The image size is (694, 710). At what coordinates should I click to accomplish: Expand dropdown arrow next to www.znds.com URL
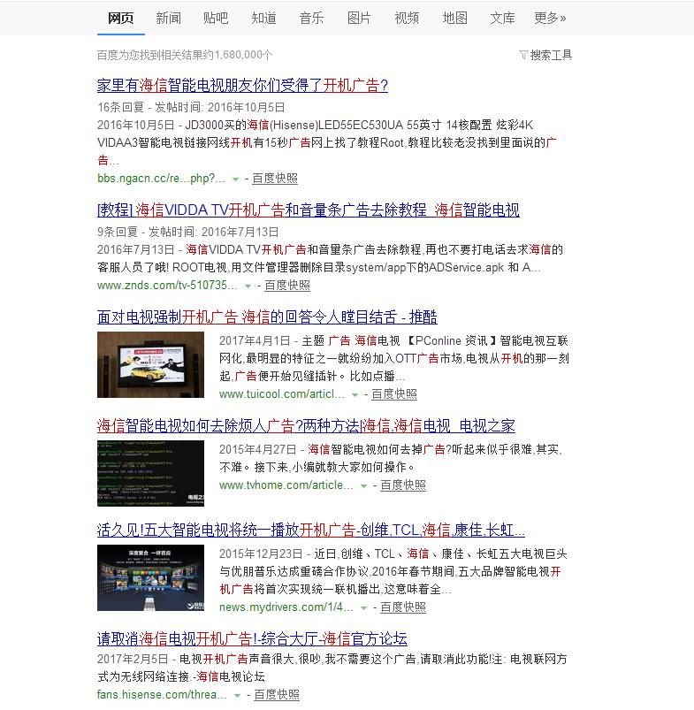(x=248, y=286)
